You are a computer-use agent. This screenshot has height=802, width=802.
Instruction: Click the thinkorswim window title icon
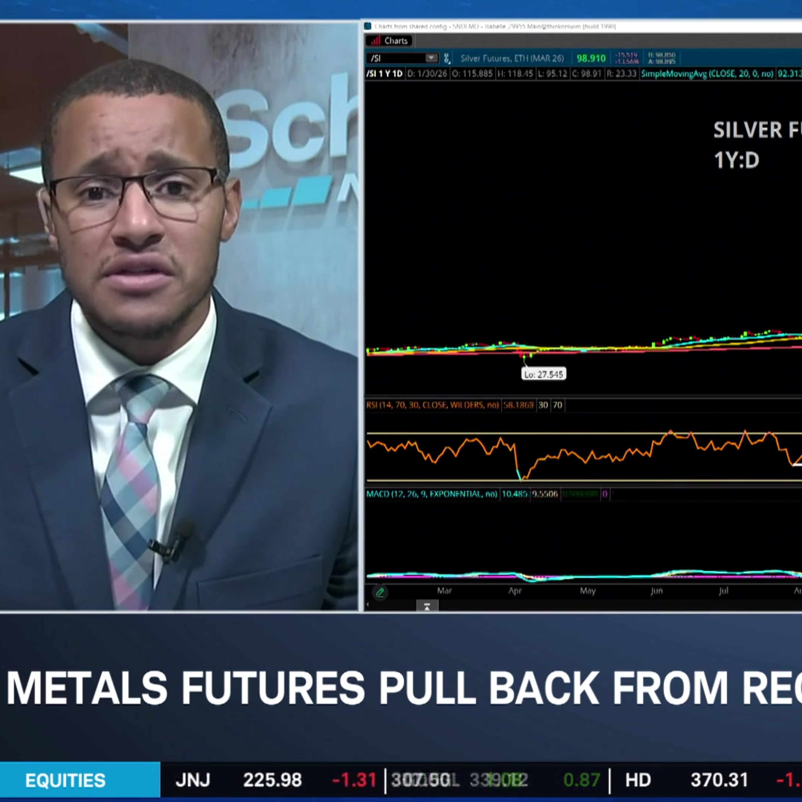click(x=368, y=26)
